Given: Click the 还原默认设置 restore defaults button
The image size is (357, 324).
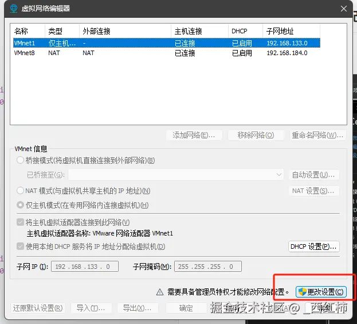Looking at the screenshot, I should pos(38,308).
